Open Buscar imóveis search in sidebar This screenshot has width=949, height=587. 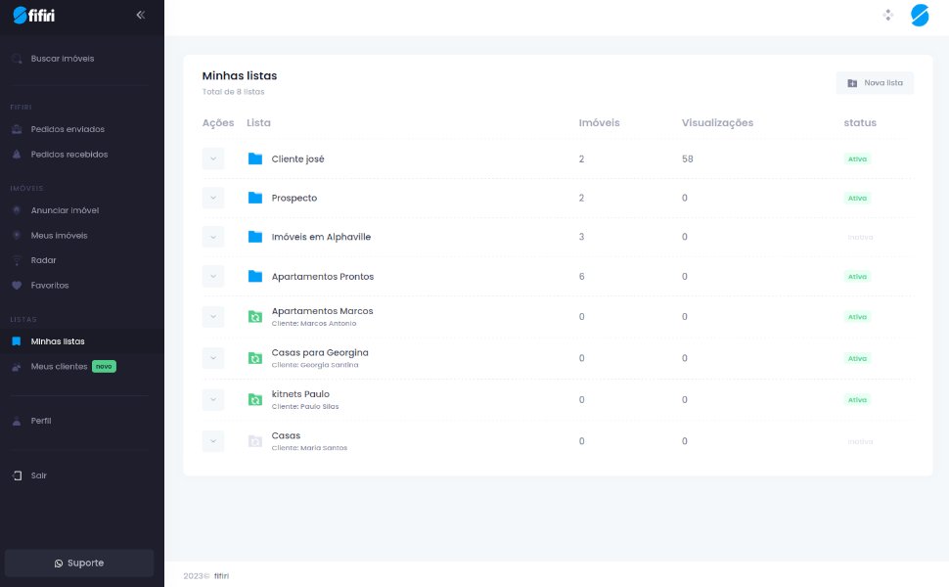point(62,59)
